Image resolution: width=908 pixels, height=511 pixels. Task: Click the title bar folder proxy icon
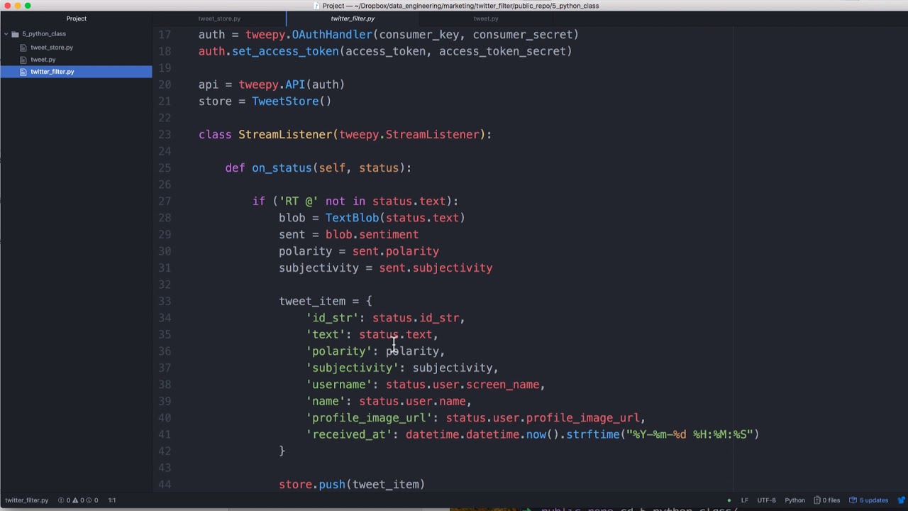pos(318,6)
